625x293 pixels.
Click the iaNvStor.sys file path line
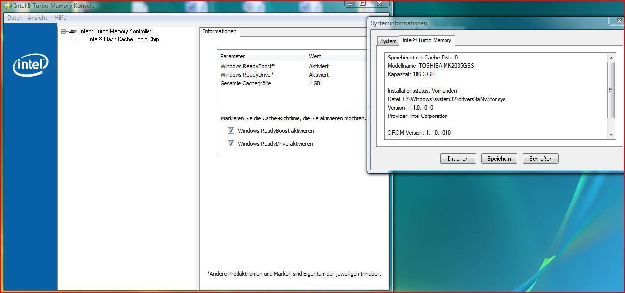[446, 99]
